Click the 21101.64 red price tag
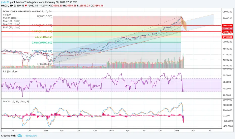The height and width of the screenshot is (139, 235). click(227, 37)
